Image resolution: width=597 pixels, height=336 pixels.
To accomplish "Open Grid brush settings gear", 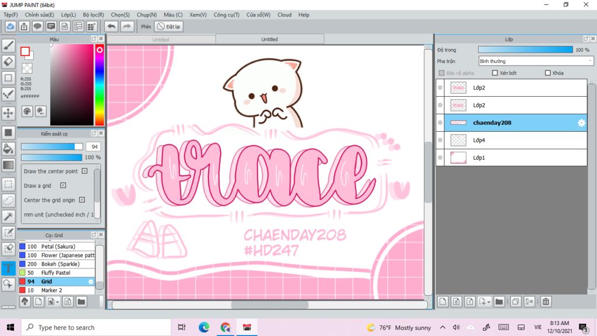I will click(x=90, y=282).
